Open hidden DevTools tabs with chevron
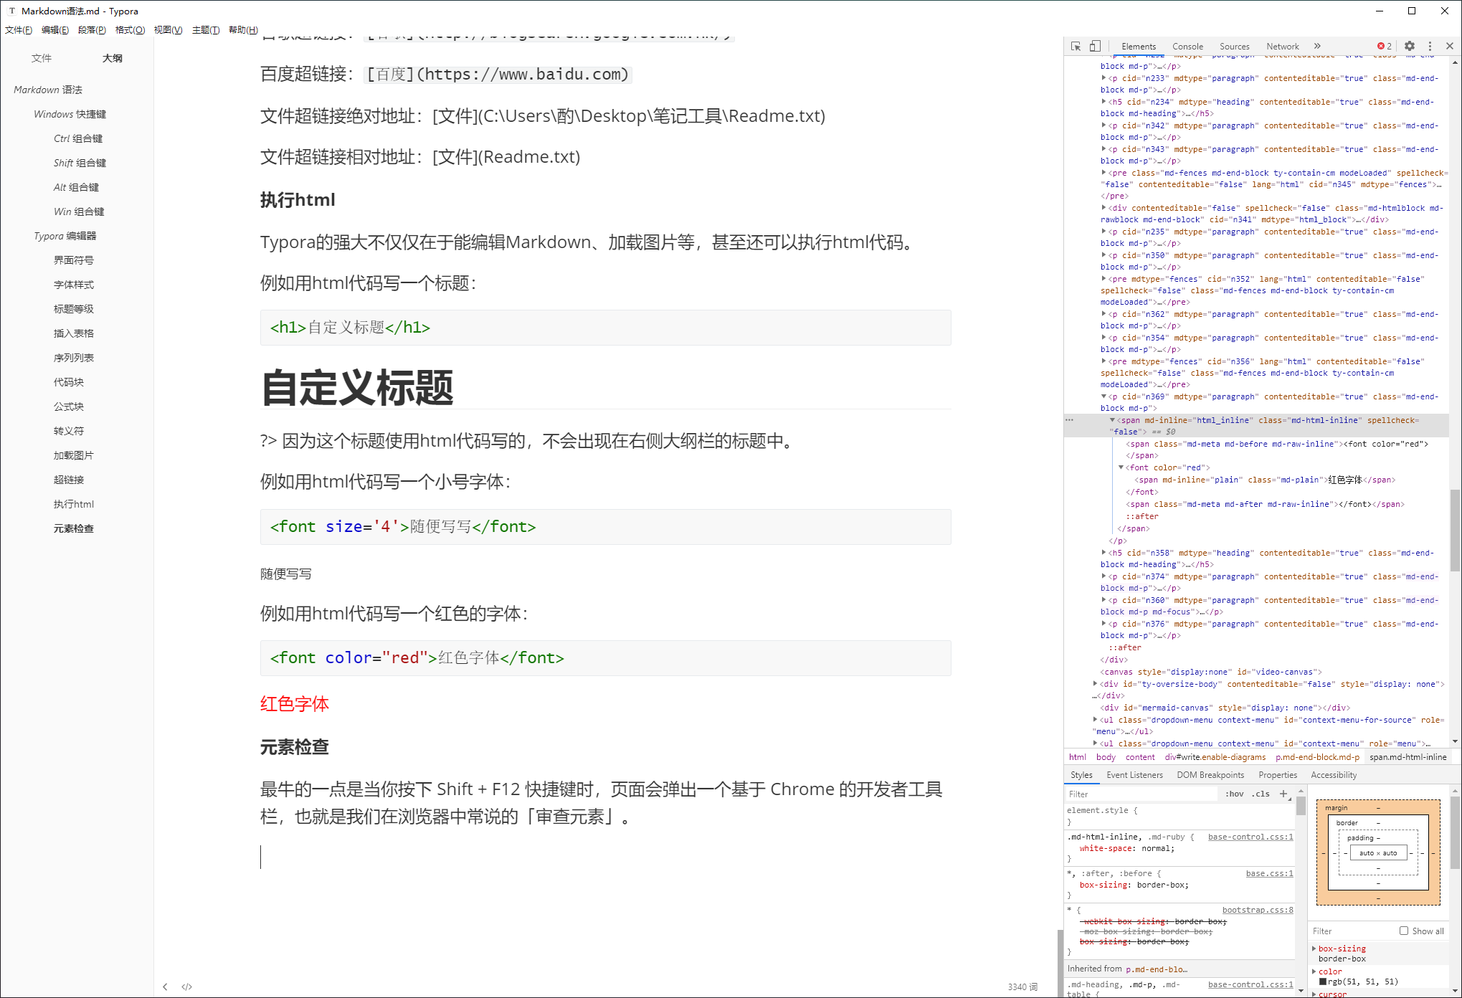This screenshot has height=998, width=1462. (1318, 45)
